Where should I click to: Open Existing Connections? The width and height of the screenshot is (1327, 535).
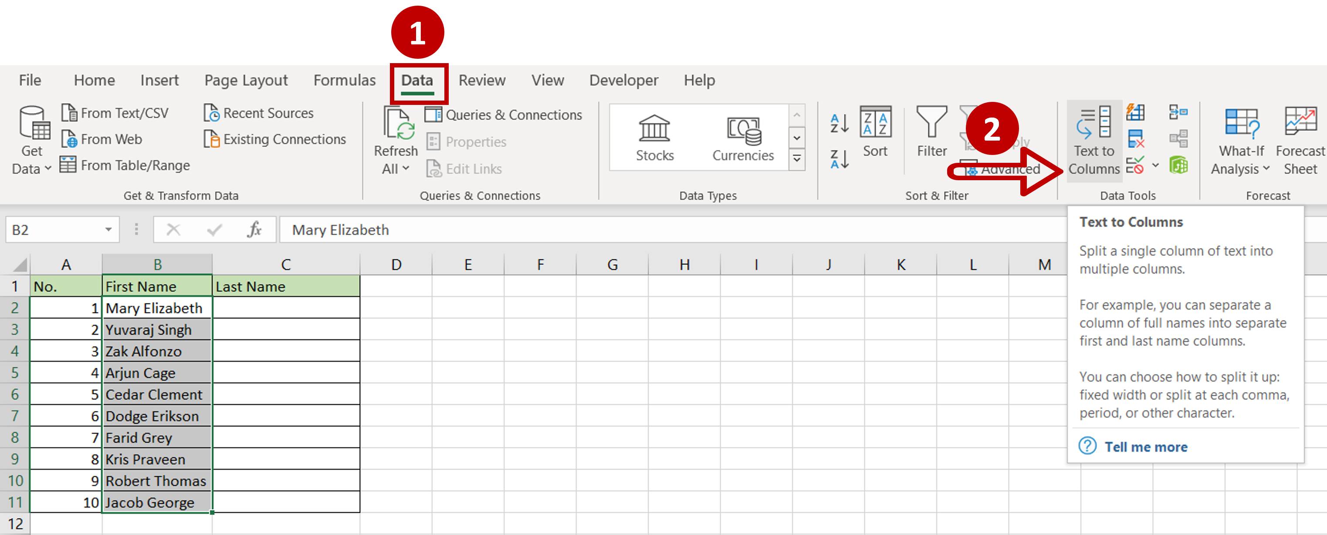click(275, 139)
